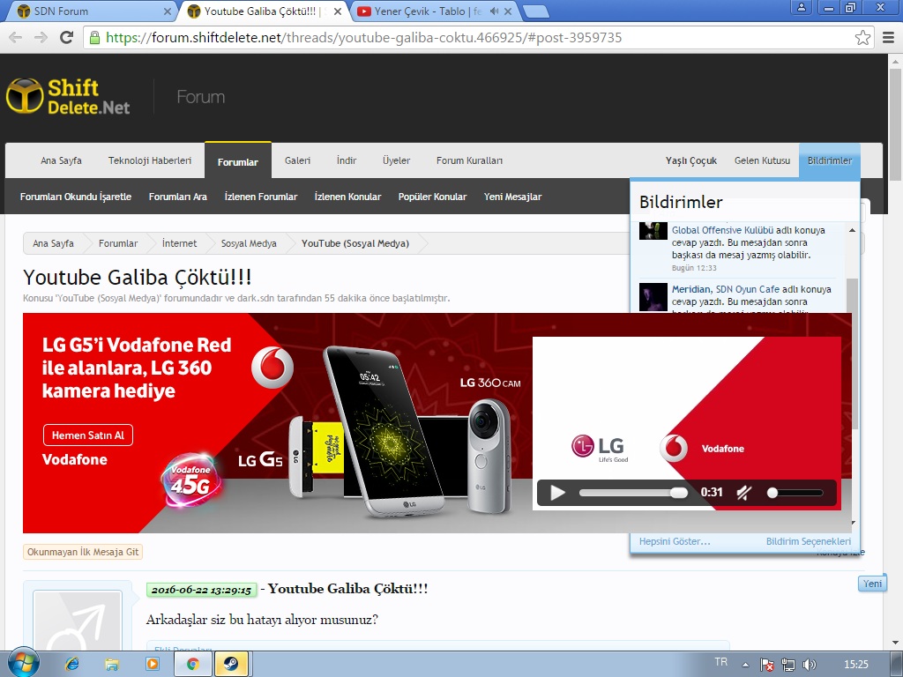The height and width of the screenshot is (677, 903).
Task: Click the Chrome reload page icon
Action: point(66,38)
